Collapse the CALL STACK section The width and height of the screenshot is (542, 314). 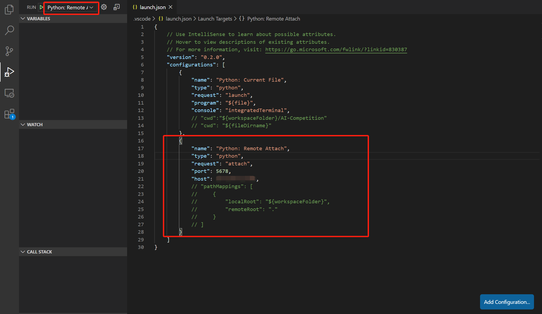[23, 252]
